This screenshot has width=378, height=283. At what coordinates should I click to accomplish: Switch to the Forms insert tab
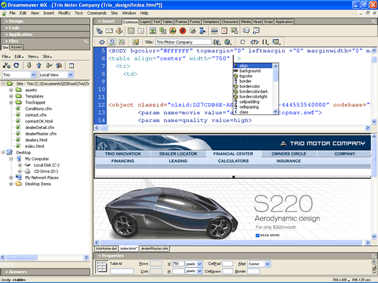(x=195, y=22)
